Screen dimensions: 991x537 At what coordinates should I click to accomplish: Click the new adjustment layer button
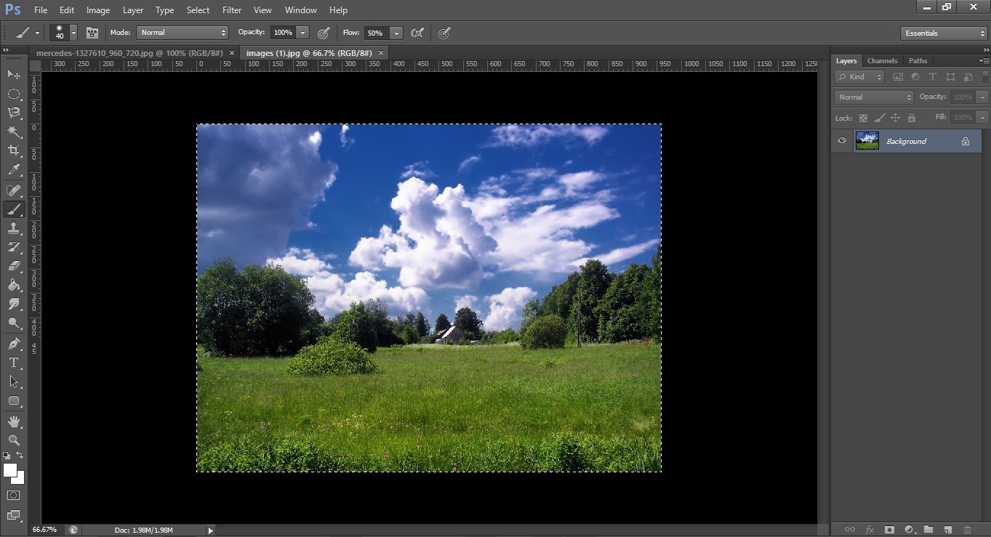click(x=909, y=530)
